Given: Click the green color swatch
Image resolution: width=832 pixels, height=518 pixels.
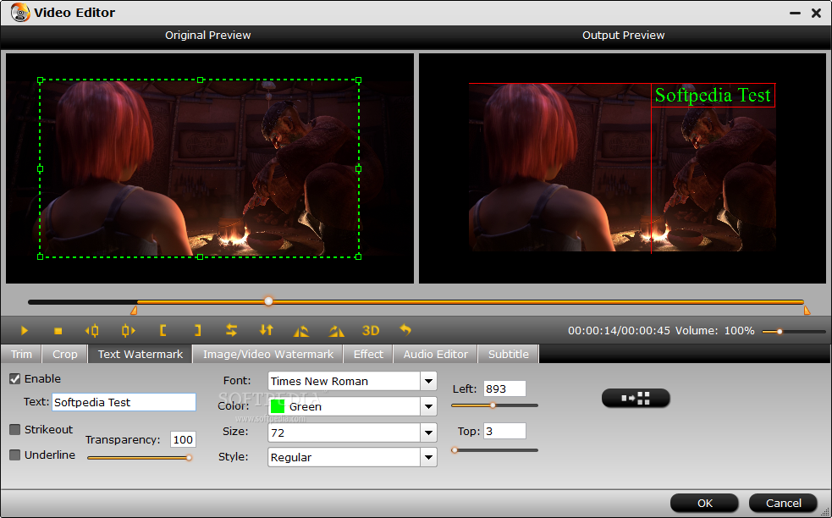Looking at the screenshot, I should (x=278, y=406).
